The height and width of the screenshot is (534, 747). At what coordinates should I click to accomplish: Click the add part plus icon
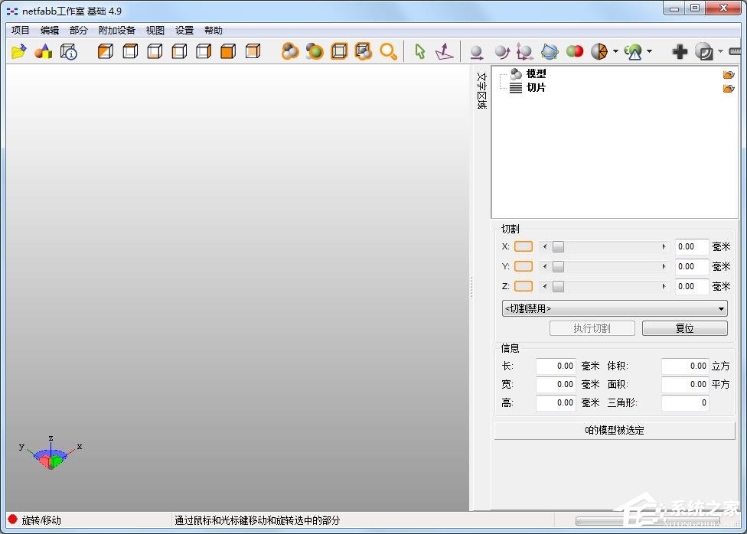(680, 51)
